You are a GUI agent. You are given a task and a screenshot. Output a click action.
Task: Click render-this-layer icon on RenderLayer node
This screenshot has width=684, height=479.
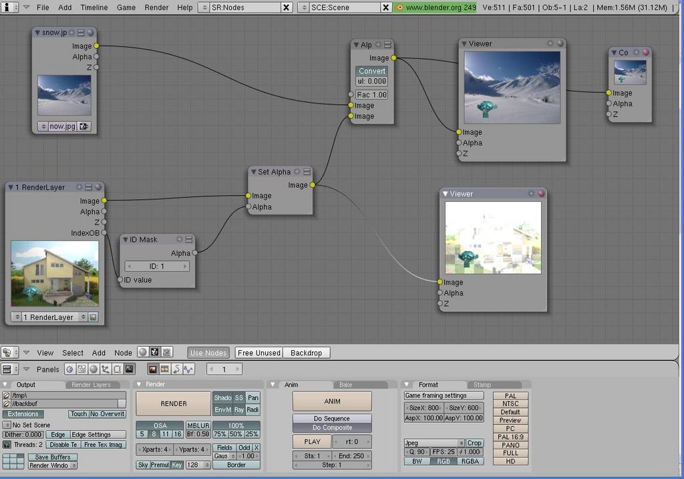94,317
